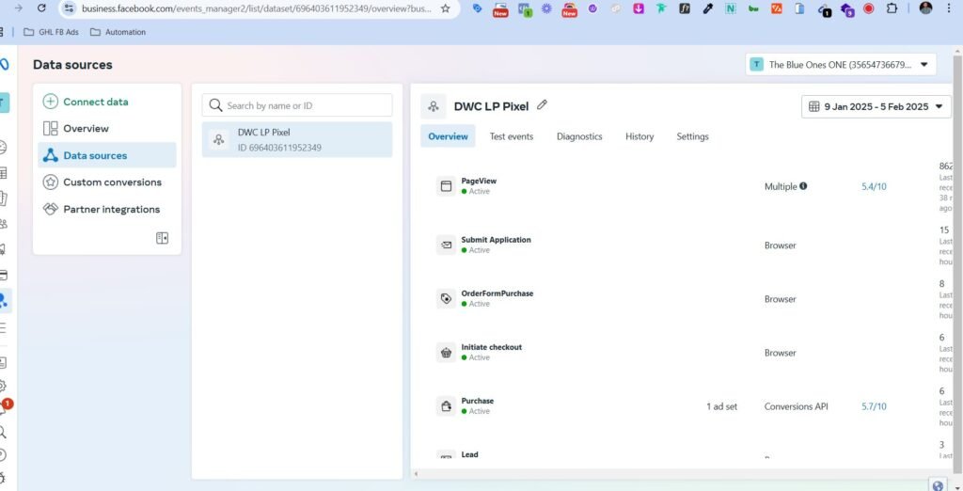Click the Search by name or ID field
Image resolution: width=963 pixels, height=491 pixels.
point(297,105)
